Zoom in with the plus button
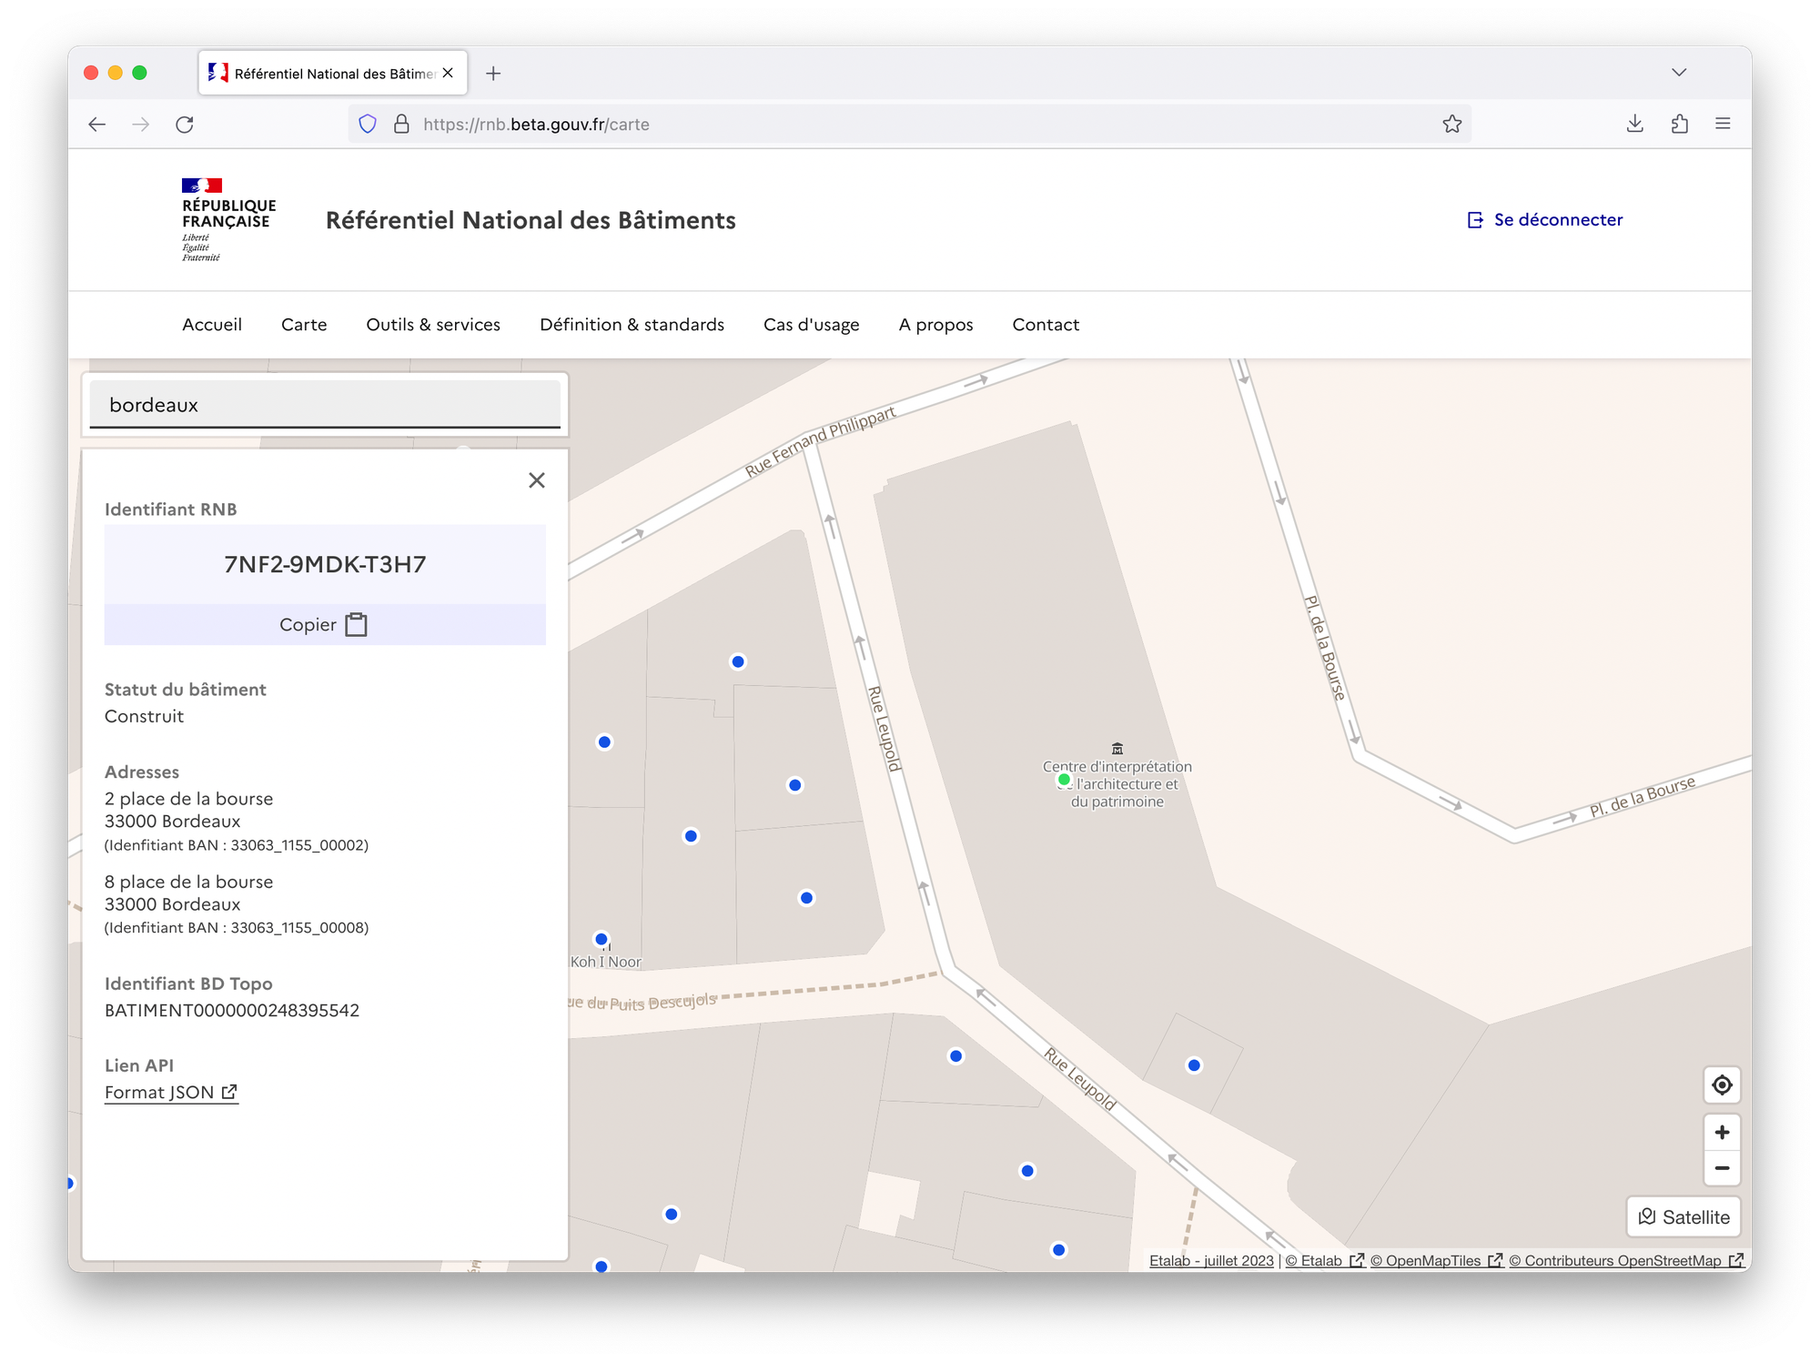This screenshot has width=1820, height=1362. coord(1721,1132)
